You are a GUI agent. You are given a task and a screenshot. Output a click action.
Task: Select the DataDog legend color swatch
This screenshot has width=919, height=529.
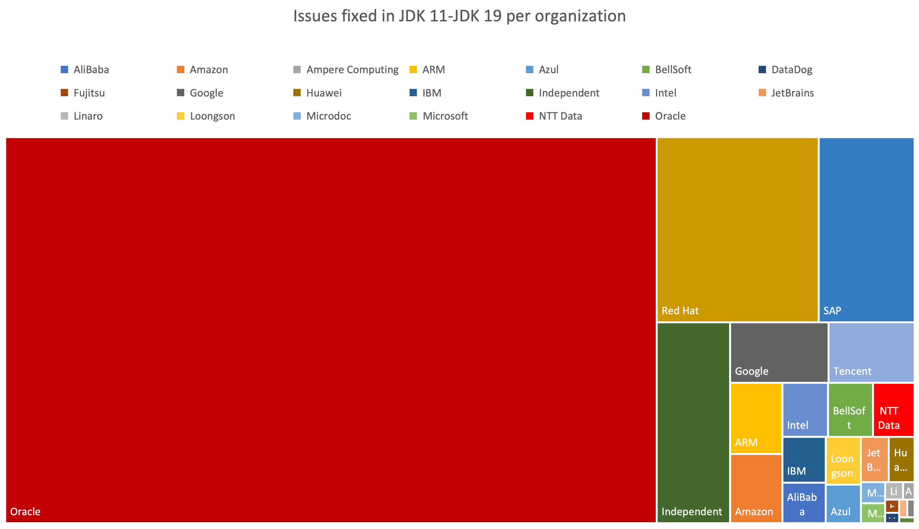click(763, 70)
